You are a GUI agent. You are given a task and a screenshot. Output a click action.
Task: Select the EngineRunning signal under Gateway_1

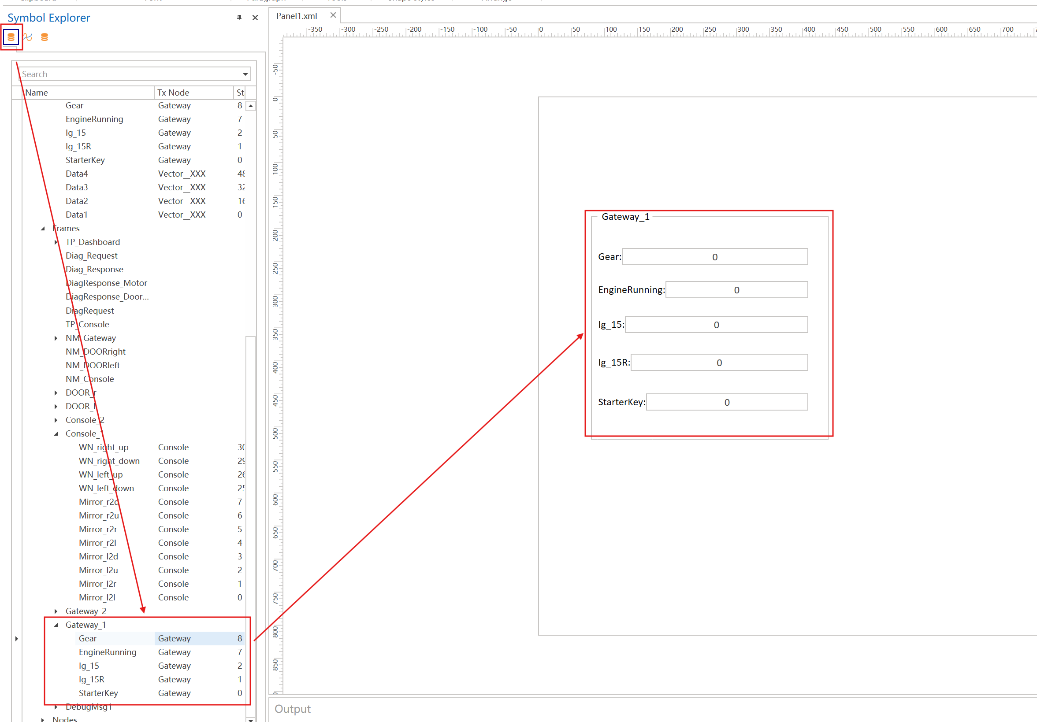[108, 652]
